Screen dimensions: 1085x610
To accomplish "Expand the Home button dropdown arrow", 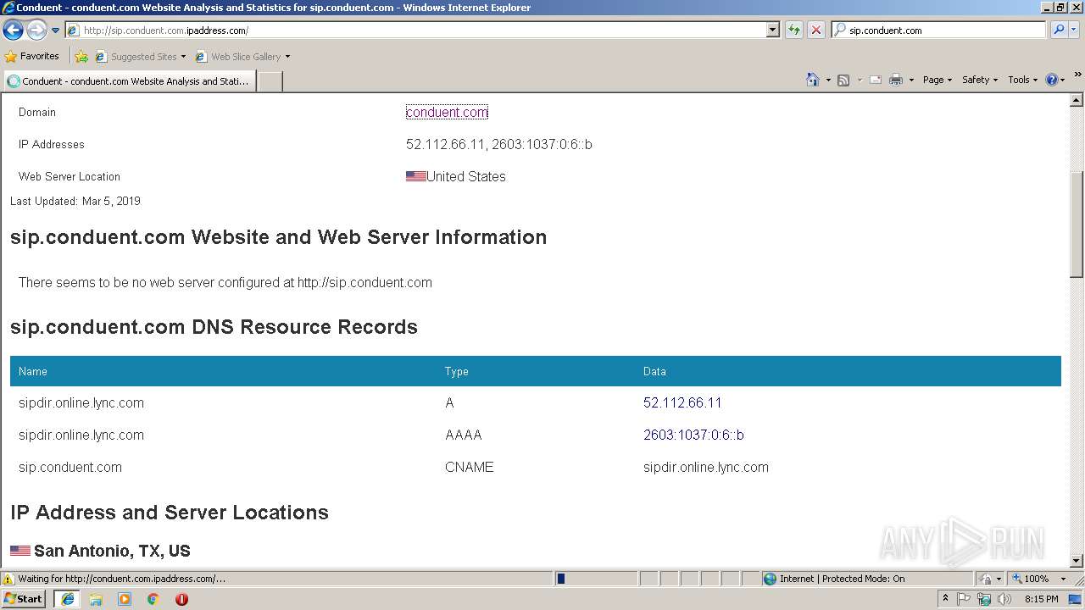I will (828, 80).
